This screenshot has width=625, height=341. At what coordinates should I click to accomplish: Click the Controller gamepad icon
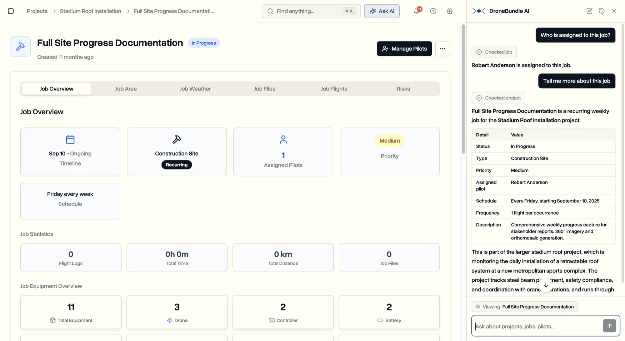(x=272, y=320)
